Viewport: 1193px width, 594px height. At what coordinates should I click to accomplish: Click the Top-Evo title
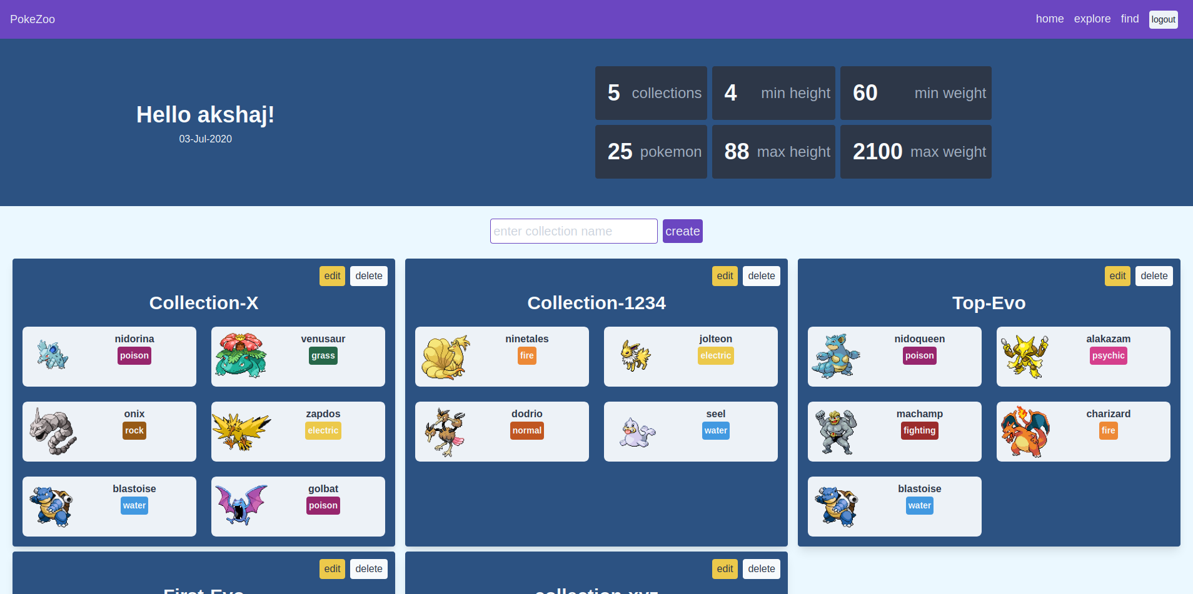pos(989,303)
